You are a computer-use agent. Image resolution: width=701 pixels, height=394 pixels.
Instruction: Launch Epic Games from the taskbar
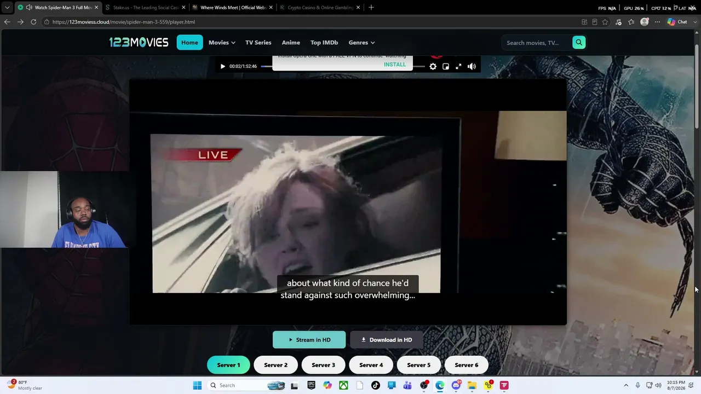click(x=311, y=385)
